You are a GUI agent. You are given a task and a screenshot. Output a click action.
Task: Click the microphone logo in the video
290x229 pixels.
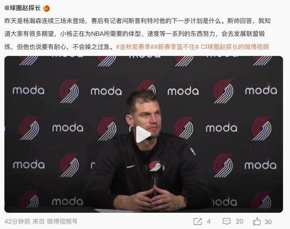coord(155,166)
